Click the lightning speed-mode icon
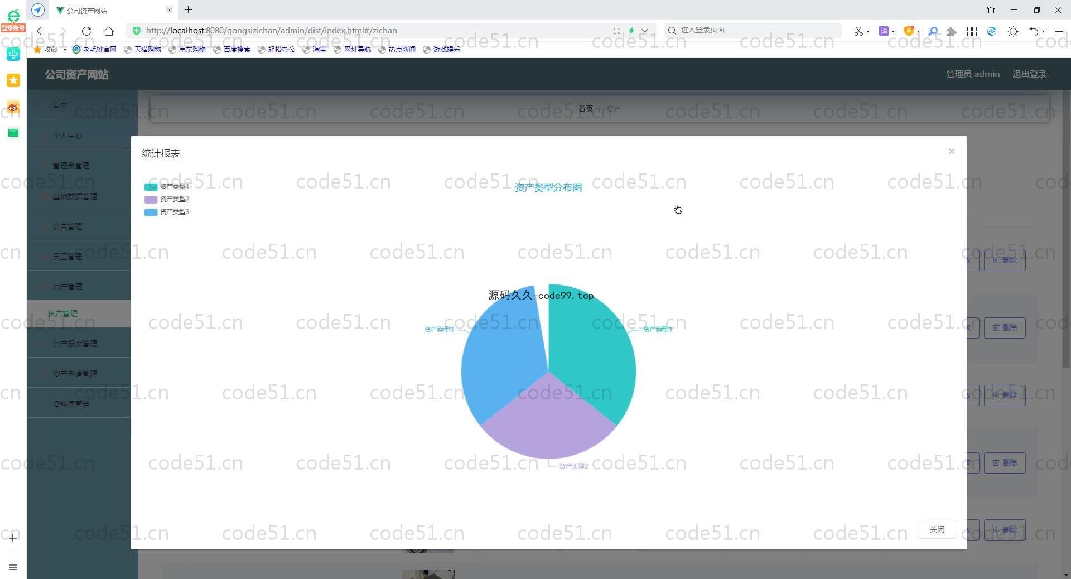Viewport: 1071px width, 579px height. point(631,31)
